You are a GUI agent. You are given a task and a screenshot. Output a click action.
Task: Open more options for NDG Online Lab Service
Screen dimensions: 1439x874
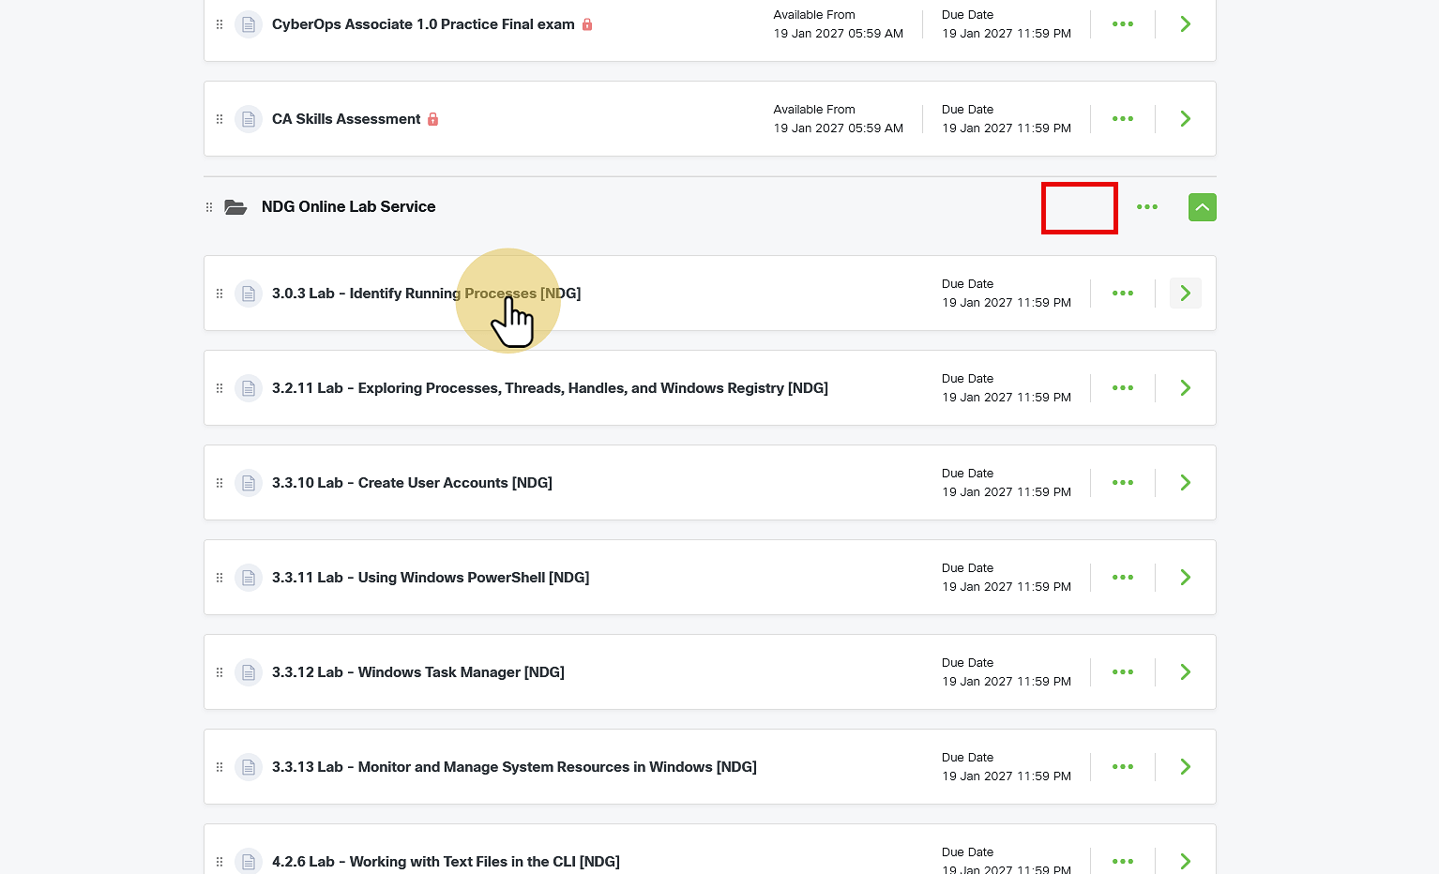1147,207
